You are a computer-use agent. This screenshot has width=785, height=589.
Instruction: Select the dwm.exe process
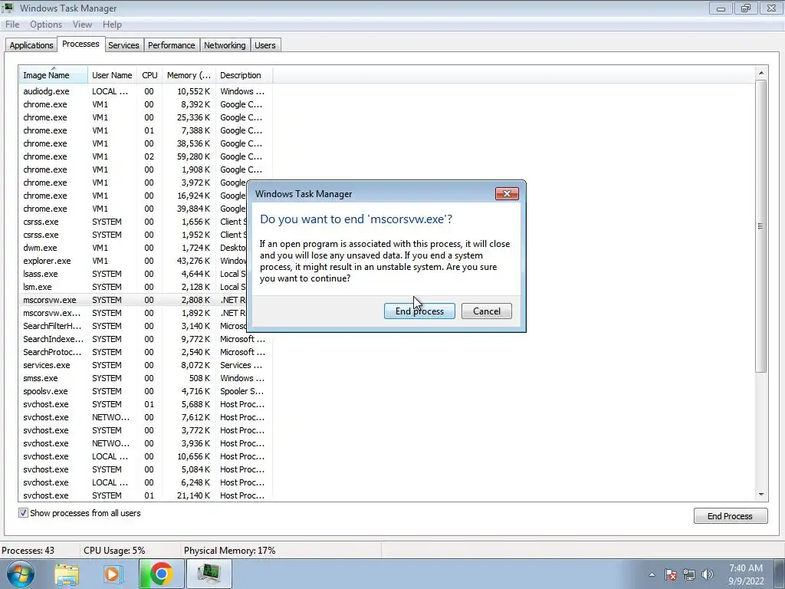click(133, 248)
